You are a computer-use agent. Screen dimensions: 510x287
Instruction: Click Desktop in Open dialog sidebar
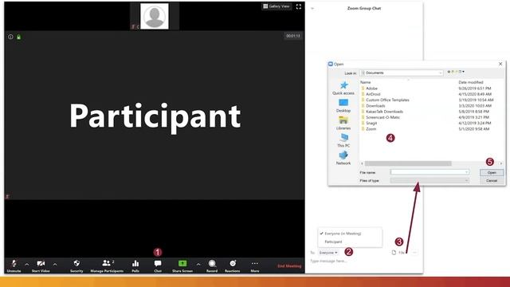343,105
